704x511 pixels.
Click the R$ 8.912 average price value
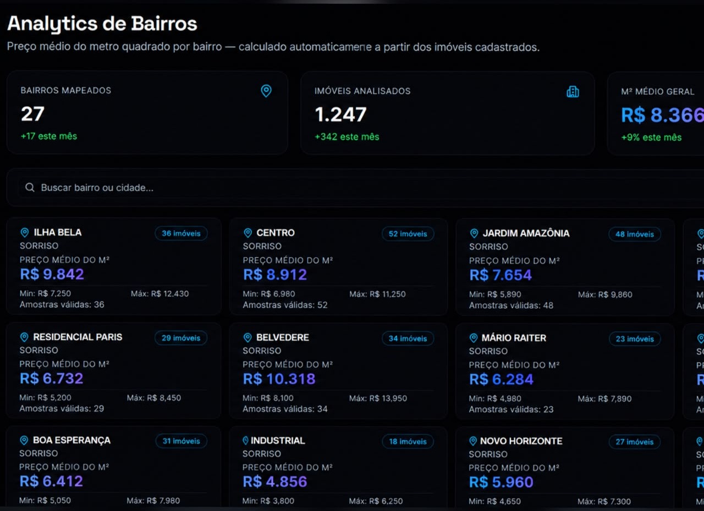pyautogui.click(x=275, y=275)
